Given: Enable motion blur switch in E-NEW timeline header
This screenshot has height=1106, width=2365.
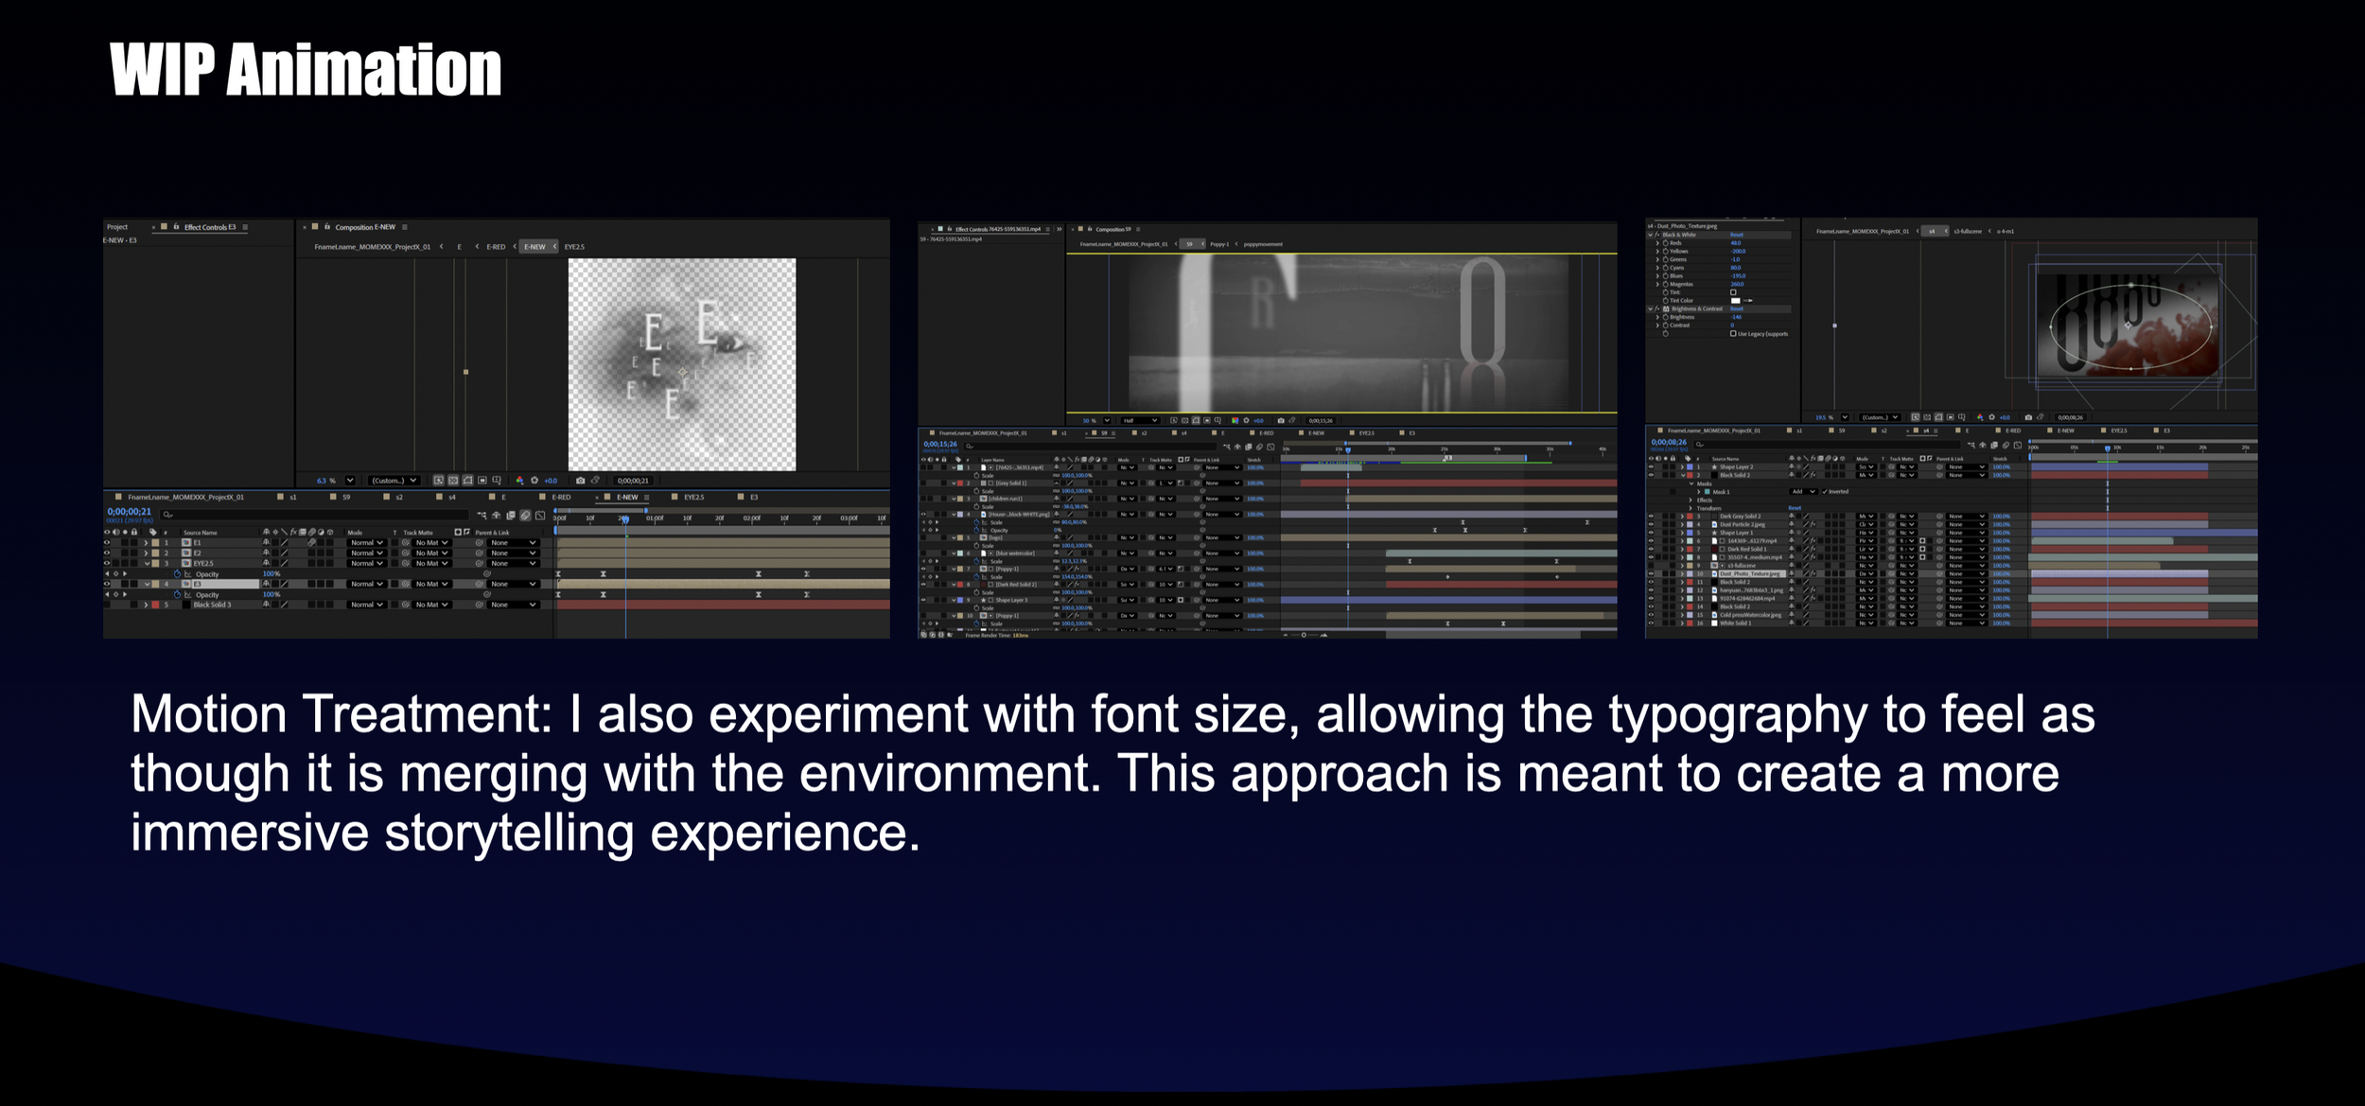Looking at the screenshot, I should pyautogui.click(x=525, y=516).
